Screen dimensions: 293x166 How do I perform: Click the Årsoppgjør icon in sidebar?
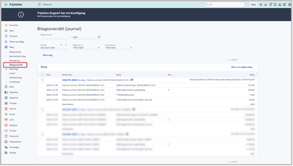[6, 147]
